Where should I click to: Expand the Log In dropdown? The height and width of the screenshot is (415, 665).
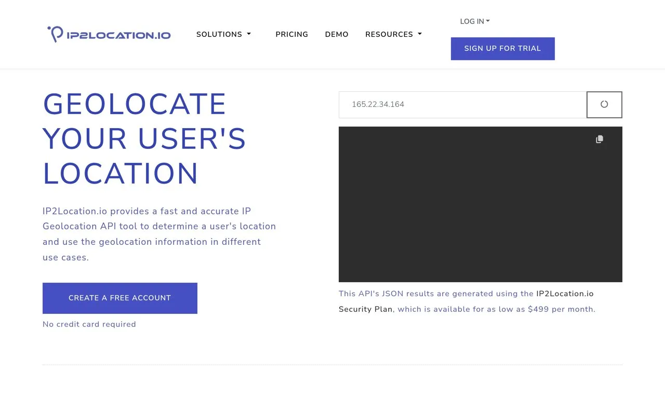point(475,21)
